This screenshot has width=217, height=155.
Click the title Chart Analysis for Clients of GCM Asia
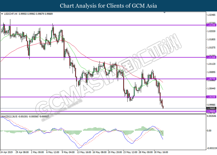(x=108, y=6)
